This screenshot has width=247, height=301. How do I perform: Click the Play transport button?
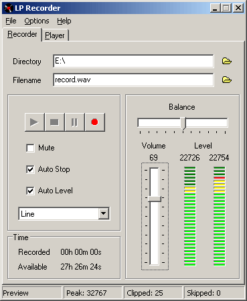click(x=35, y=122)
